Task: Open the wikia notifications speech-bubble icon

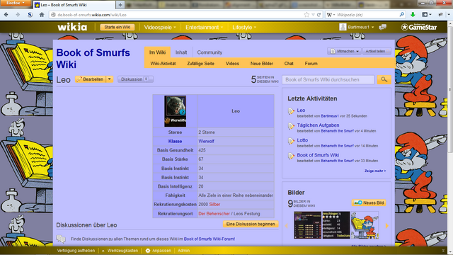Action: coord(383,27)
